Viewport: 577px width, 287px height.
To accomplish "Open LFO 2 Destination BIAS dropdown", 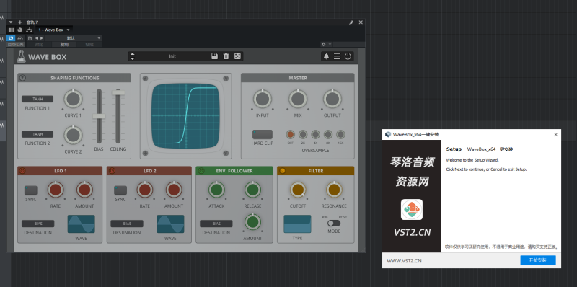I will pos(127,224).
